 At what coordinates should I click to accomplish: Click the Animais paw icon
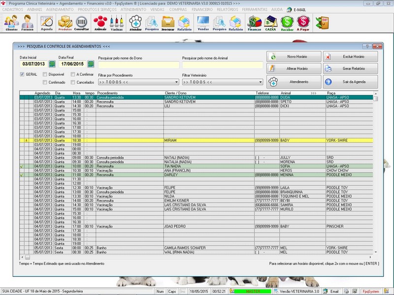click(100, 22)
